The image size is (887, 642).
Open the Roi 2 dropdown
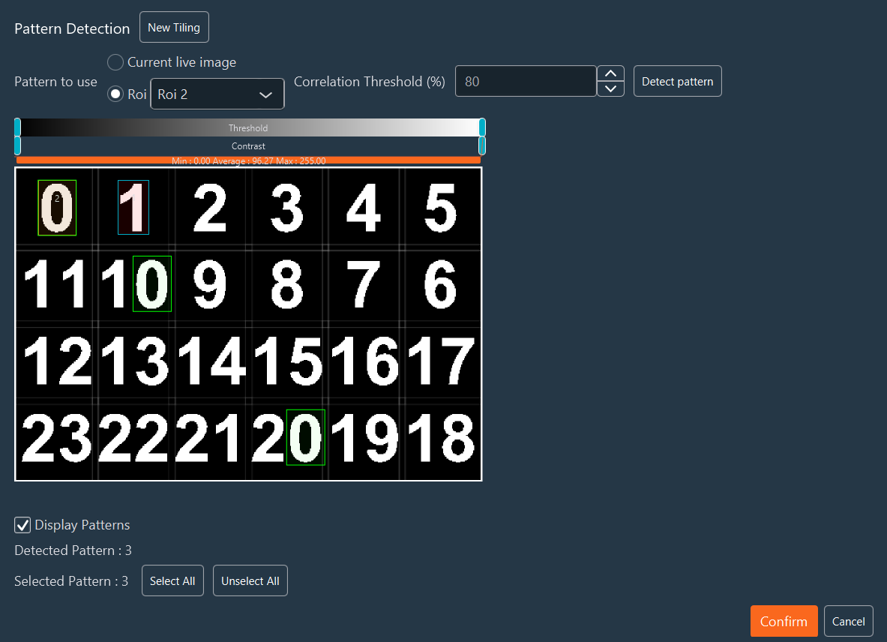pos(217,94)
